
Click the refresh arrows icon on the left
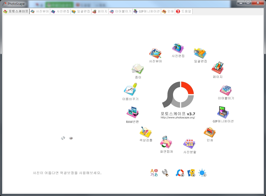63,138
